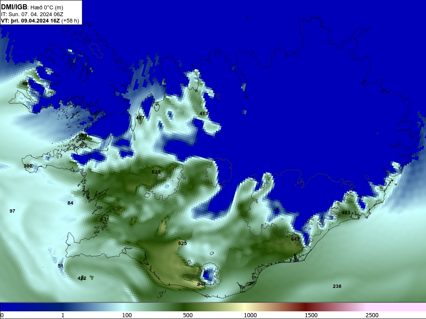Click the 100 tick label on color legend
This screenshot has width=426, height=319.
point(127,315)
